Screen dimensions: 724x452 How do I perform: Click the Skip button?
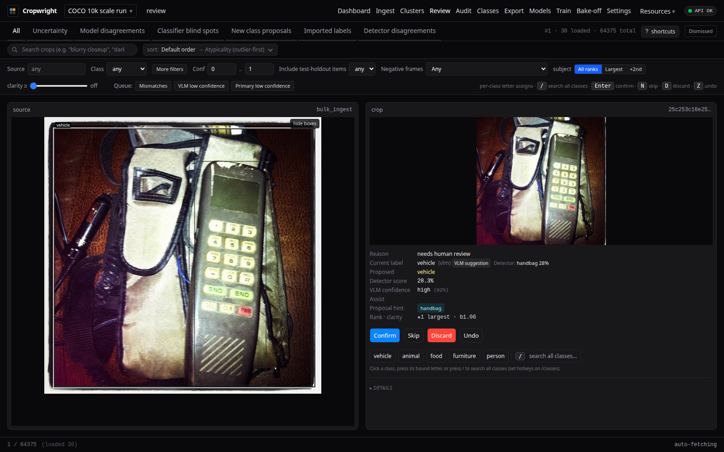click(413, 335)
